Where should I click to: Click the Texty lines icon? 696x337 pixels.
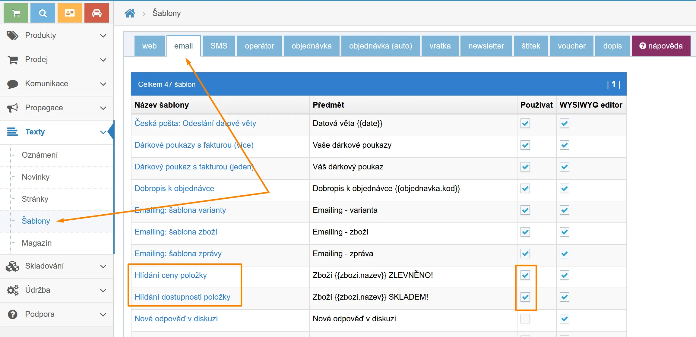pyautogui.click(x=13, y=132)
